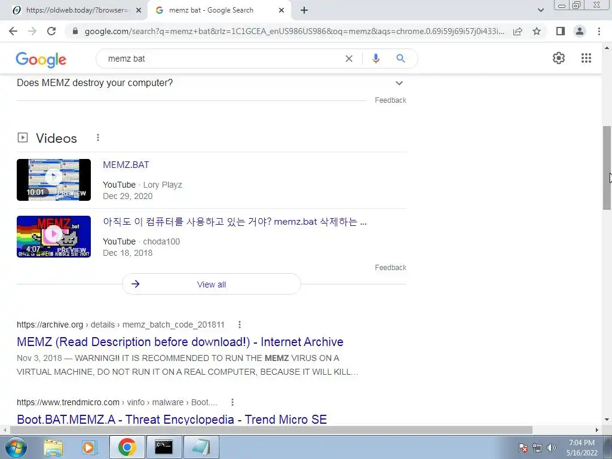Click the address bar URL
The width and height of the screenshot is (612, 459).
[294, 31]
